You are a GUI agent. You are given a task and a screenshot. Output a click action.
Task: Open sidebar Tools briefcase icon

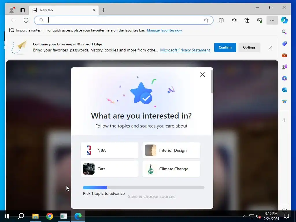pyautogui.click(x=284, y=55)
